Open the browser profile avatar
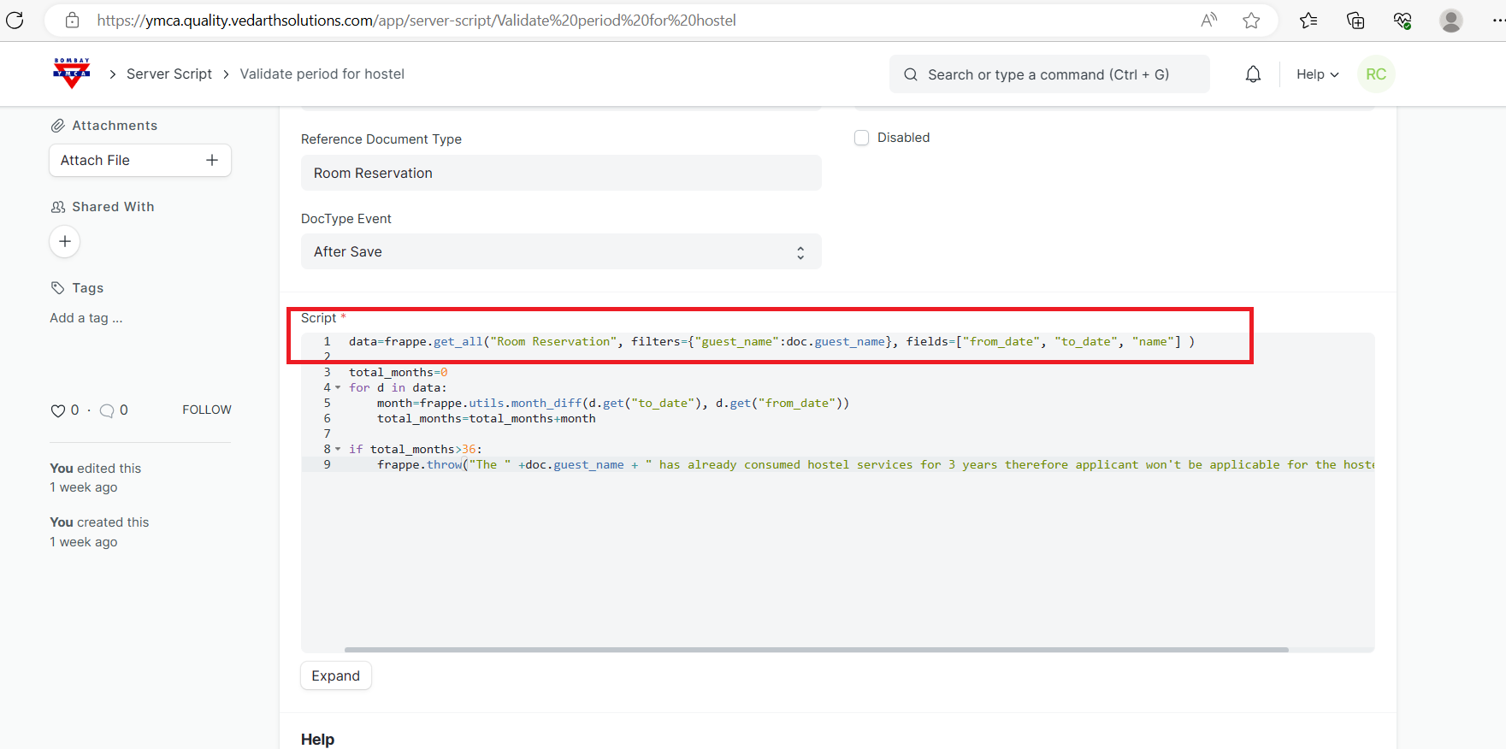The height and width of the screenshot is (749, 1506). coord(1450,21)
